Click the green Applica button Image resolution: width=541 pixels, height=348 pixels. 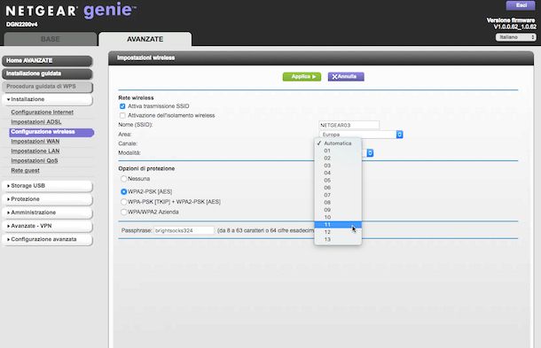[x=302, y=76]
